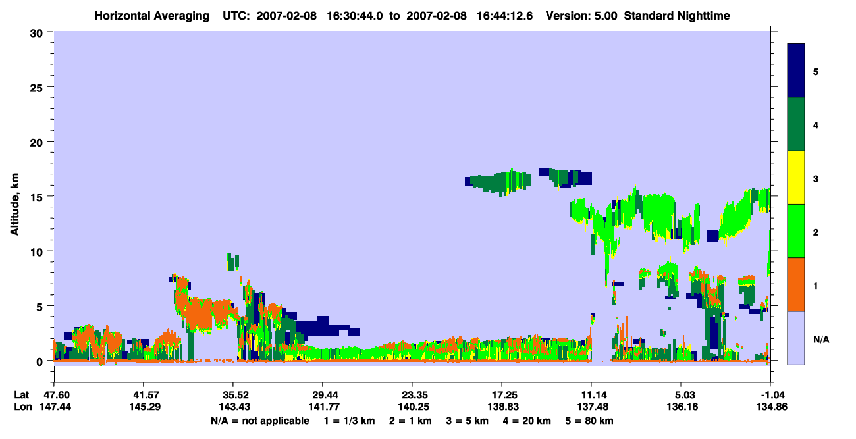Click the colorbar label '3'

point(816,178)
